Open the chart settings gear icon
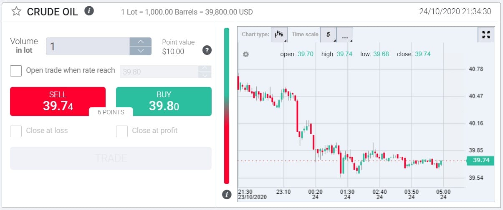This screenshot has width=503, height=210. click(246, 54)
